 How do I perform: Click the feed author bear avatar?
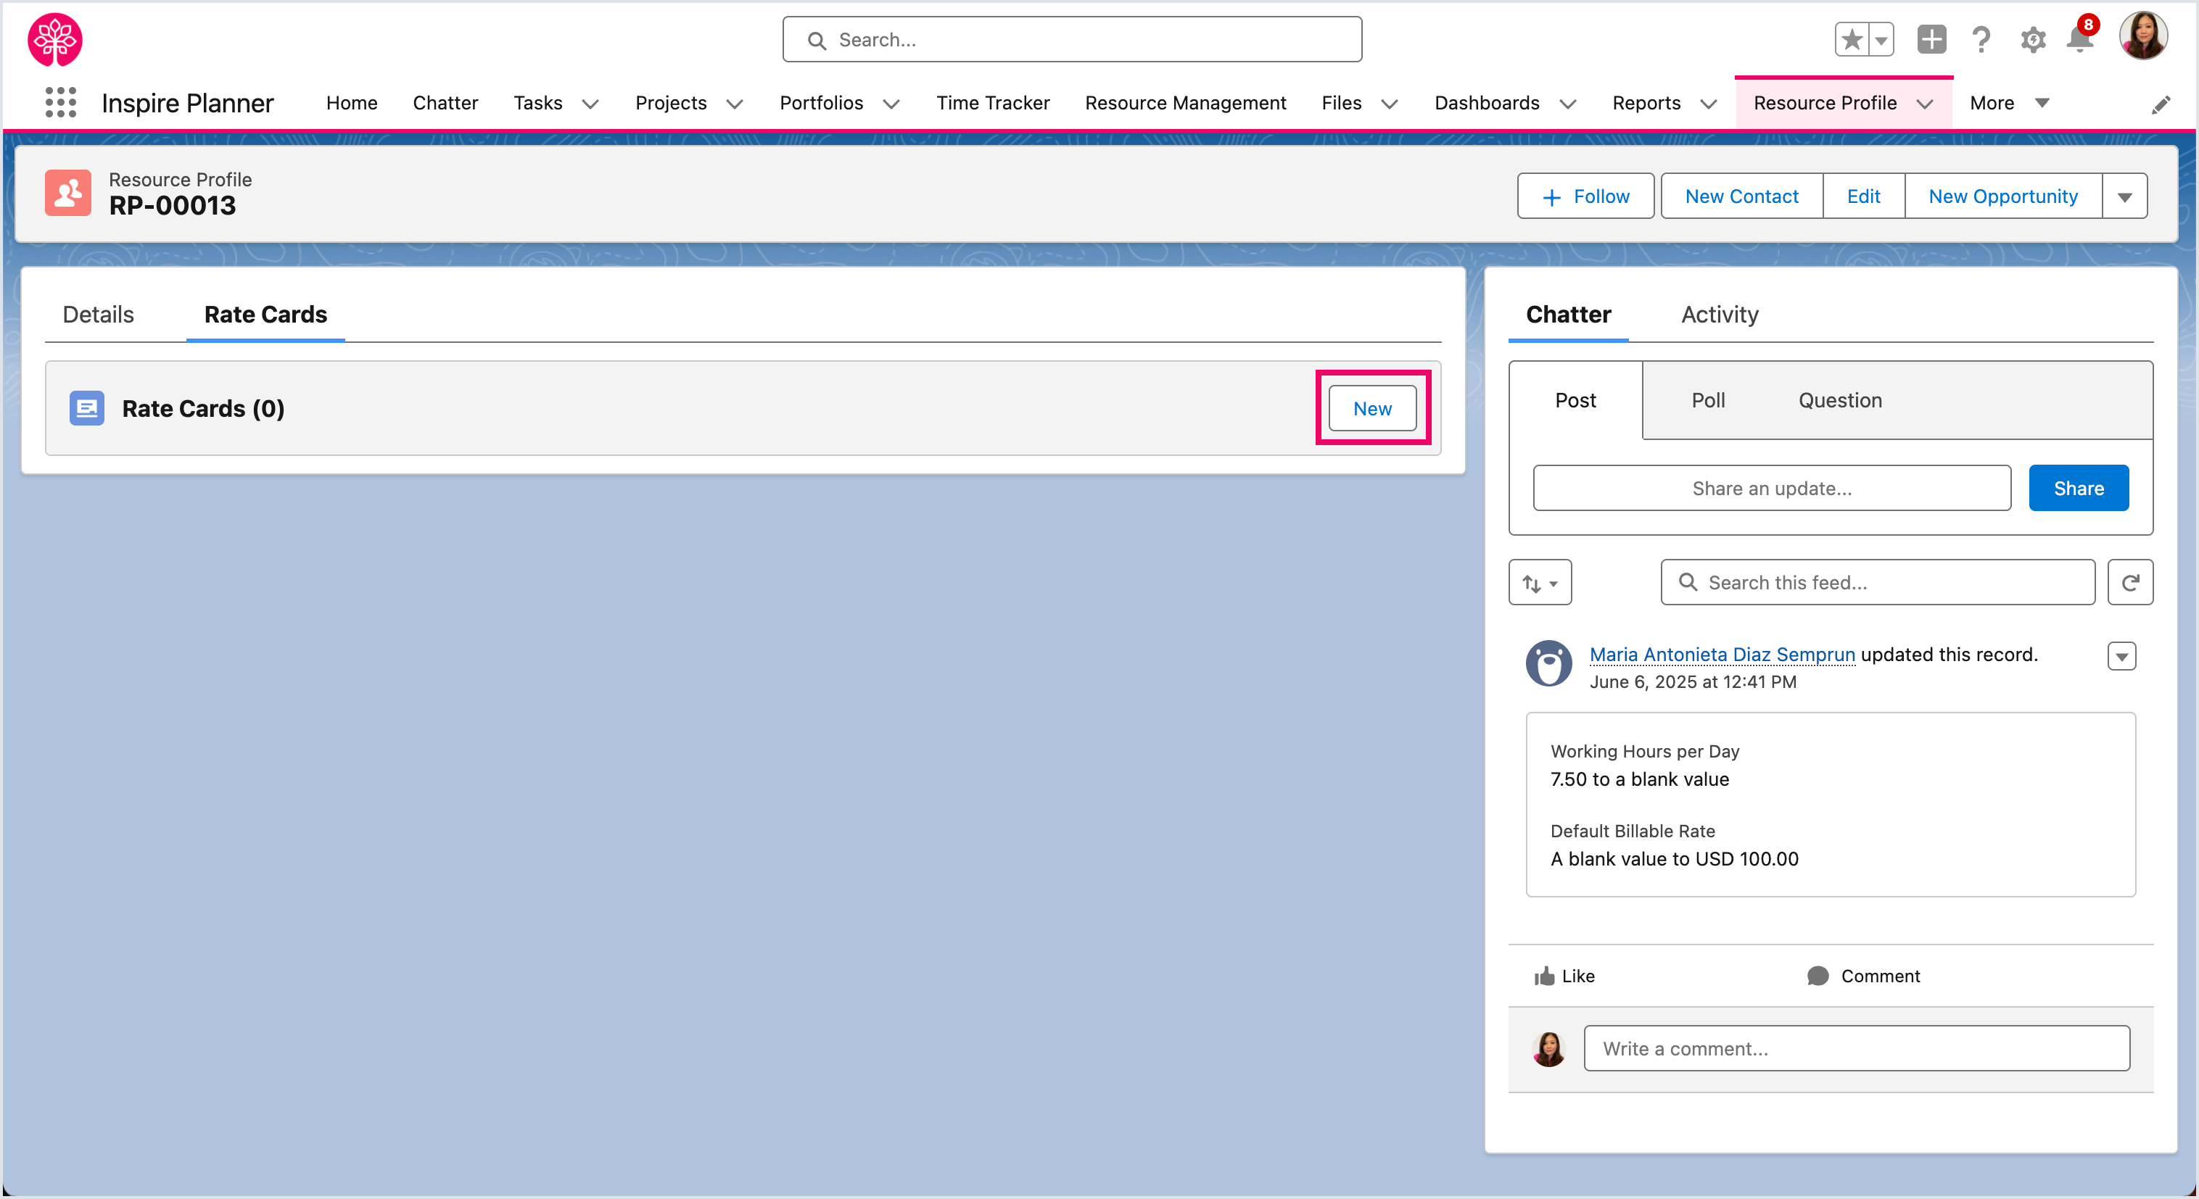1548,663
